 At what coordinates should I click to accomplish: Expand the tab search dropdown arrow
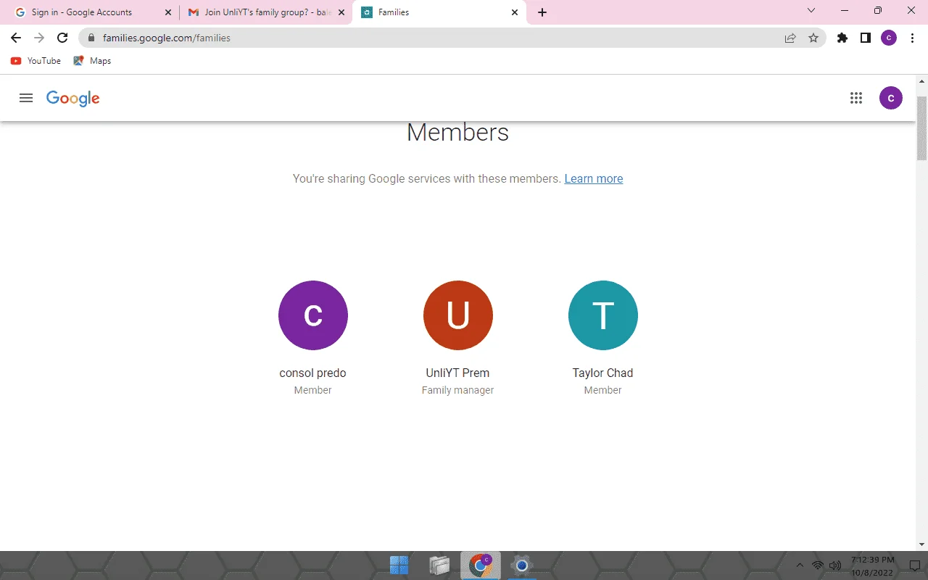tap(811, 11)
